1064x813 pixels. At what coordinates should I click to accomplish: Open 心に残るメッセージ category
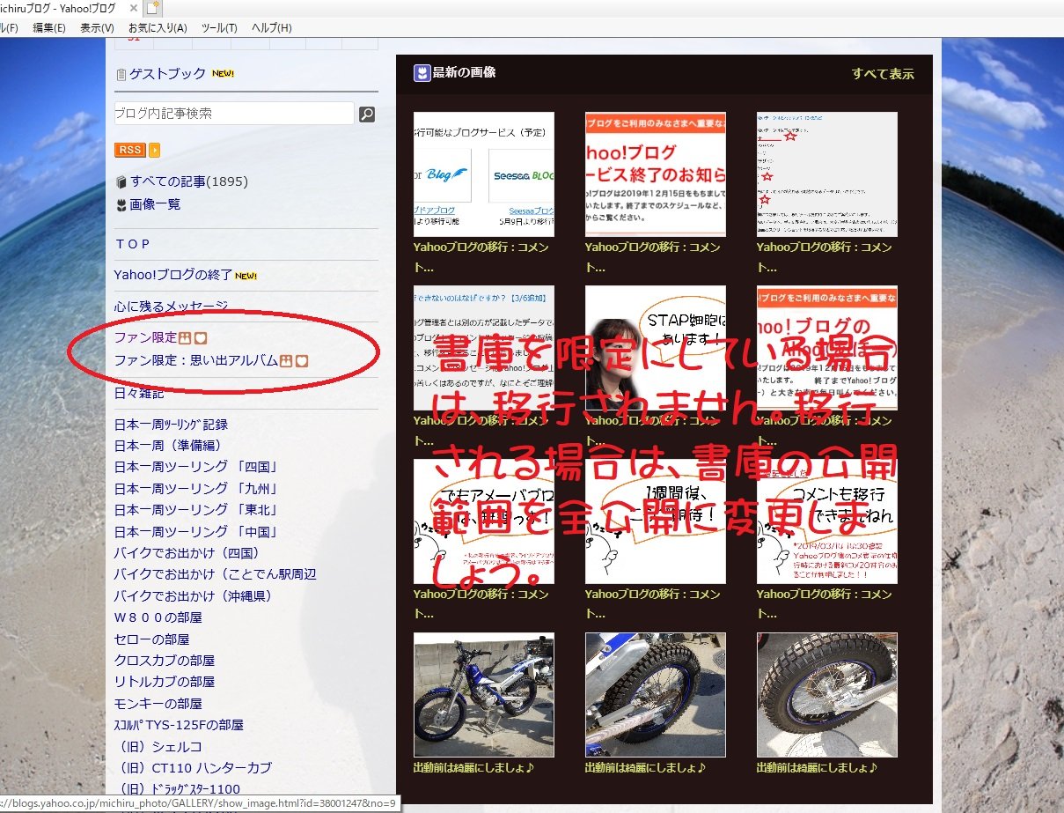coord(171,307)
